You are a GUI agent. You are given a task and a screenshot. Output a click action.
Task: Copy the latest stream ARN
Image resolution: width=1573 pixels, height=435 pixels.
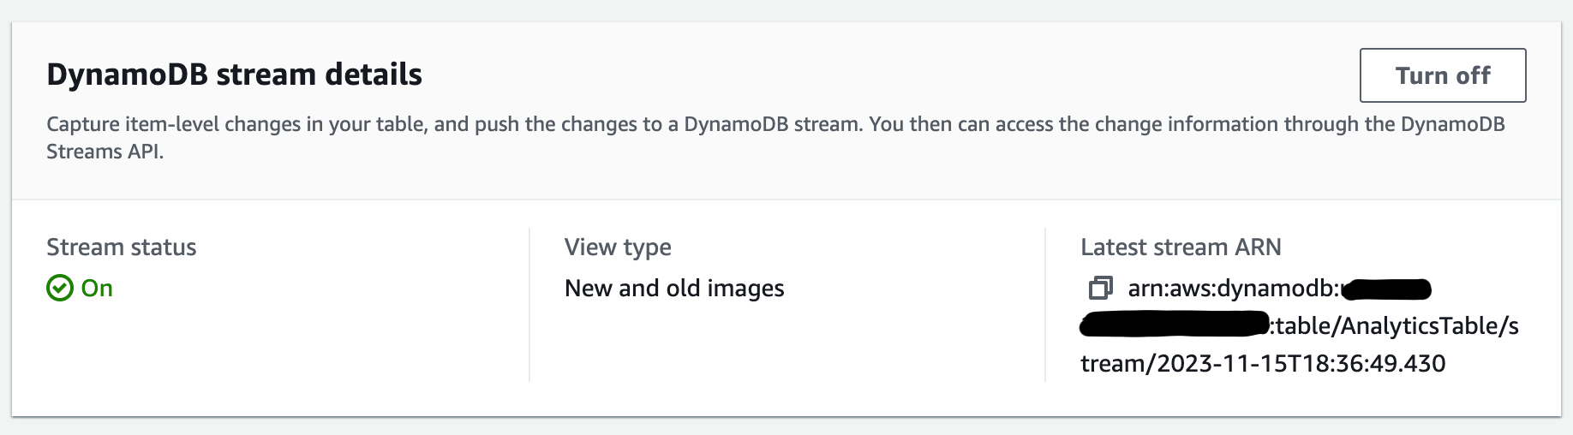(x=1100, y=289)
